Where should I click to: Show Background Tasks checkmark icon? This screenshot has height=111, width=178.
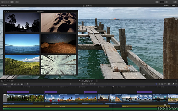click(12, 2)
